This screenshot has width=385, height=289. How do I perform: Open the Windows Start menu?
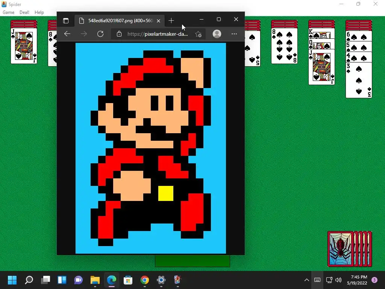[x=12, y=280]
